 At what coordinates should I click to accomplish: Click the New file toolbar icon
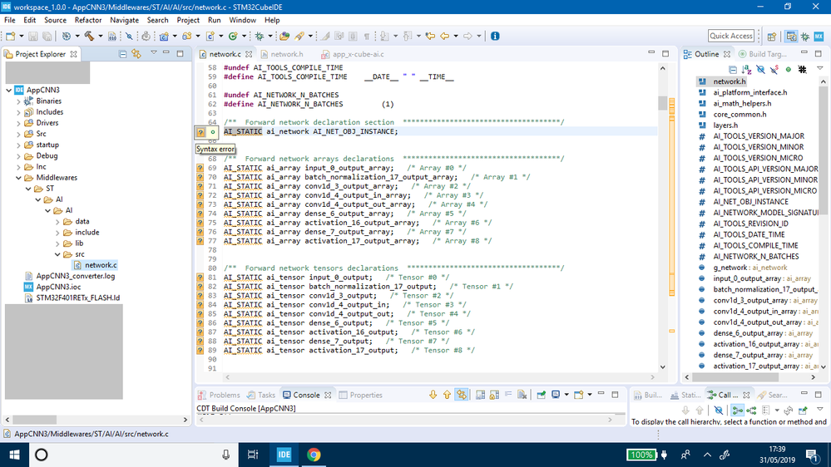pos(11,36)
